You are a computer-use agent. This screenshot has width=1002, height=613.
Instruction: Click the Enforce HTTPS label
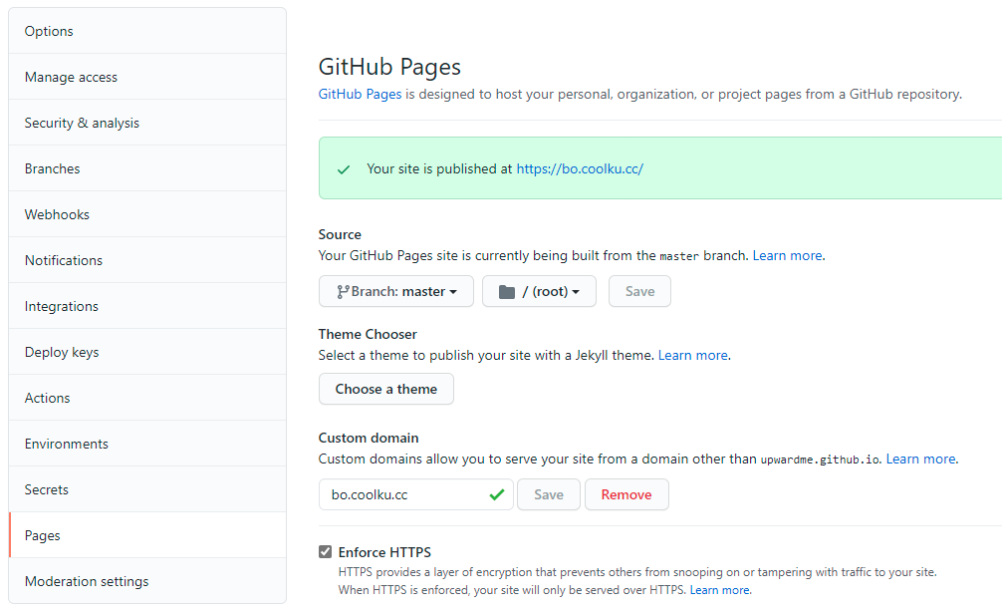pos(384,552)
